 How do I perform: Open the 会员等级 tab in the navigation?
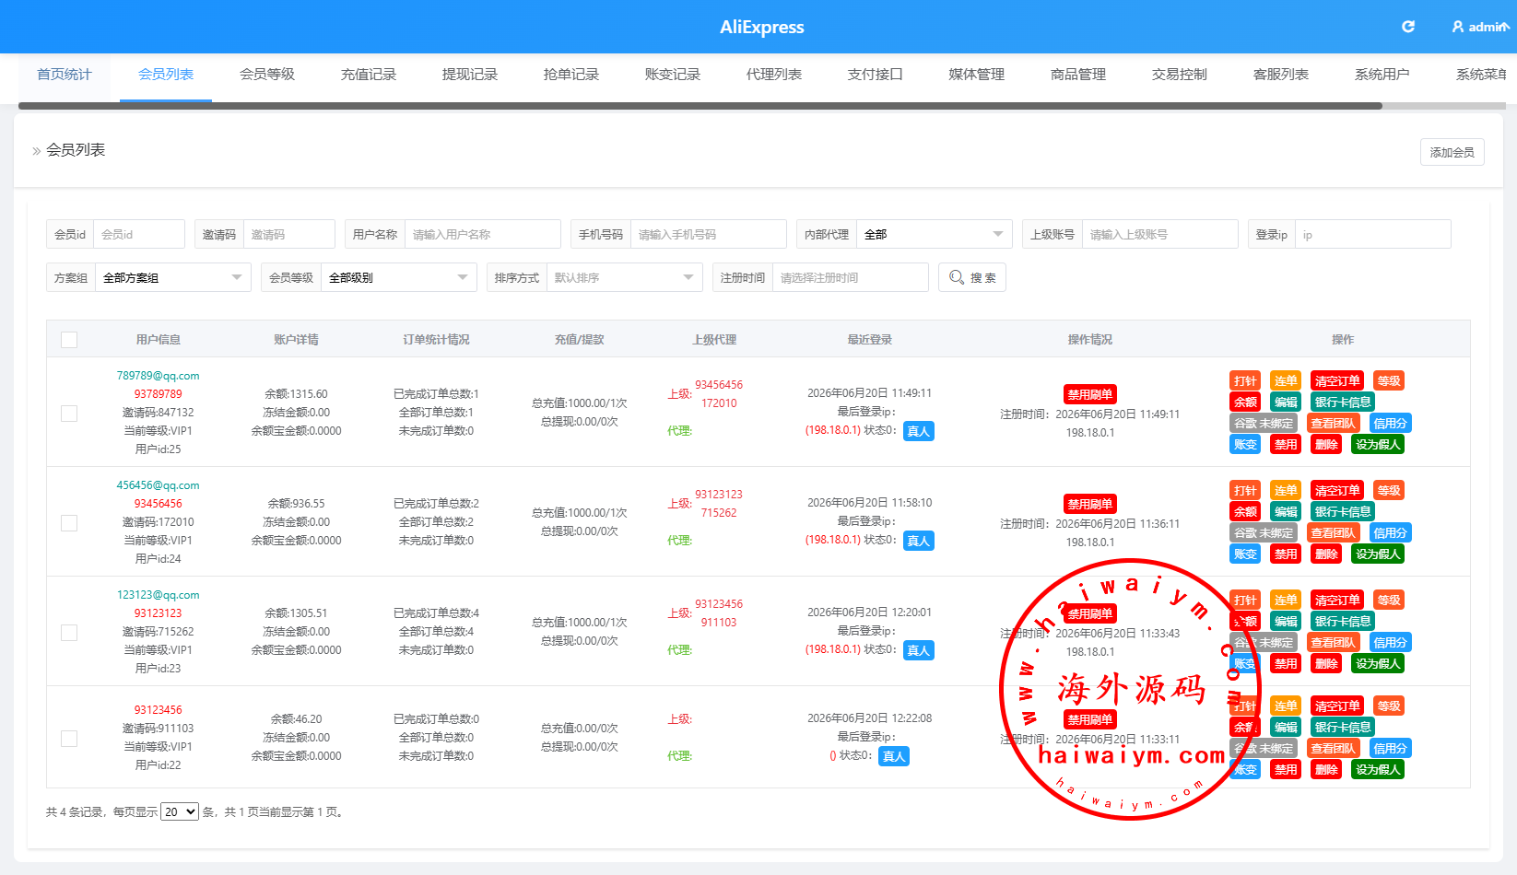[267, 75]
